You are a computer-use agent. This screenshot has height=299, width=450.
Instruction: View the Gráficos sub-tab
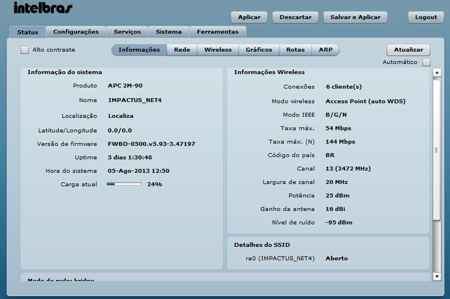259,50
